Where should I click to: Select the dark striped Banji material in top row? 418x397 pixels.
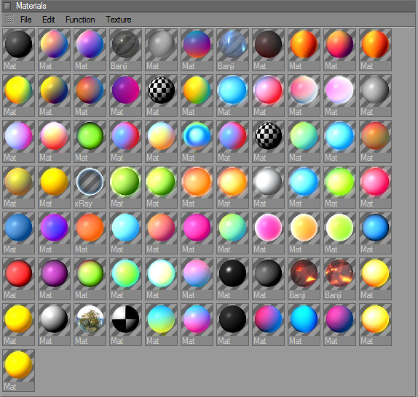tap(125, 49)
